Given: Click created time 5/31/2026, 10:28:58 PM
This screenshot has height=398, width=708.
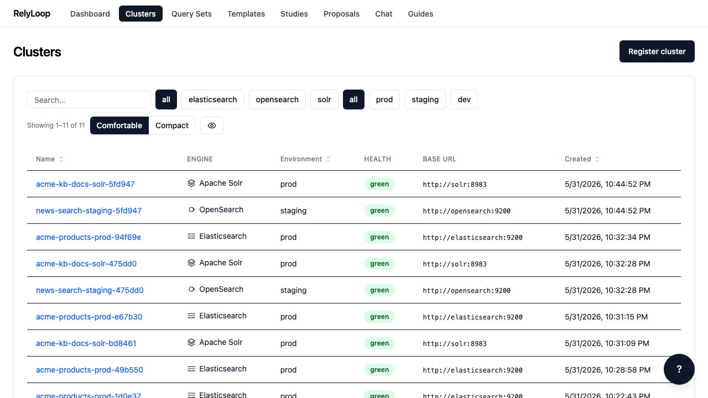Looking at the screenshot, I should click(607, 370).
